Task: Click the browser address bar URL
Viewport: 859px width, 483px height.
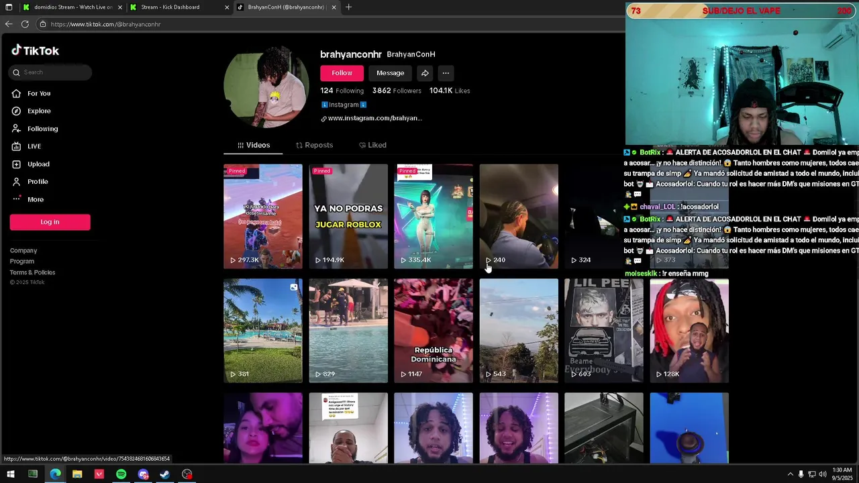Action: click(106, 24)
